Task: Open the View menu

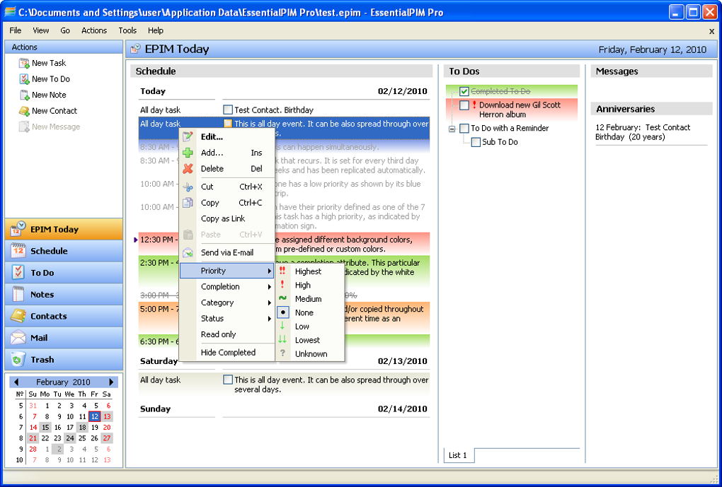Action: [x=40, y=30]
